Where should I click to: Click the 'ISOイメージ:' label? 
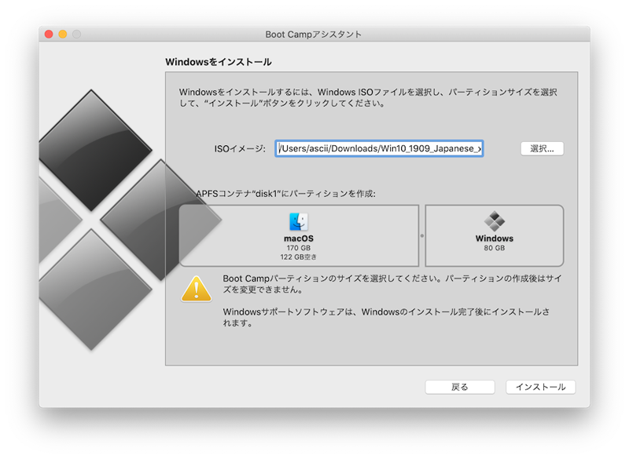240,149
